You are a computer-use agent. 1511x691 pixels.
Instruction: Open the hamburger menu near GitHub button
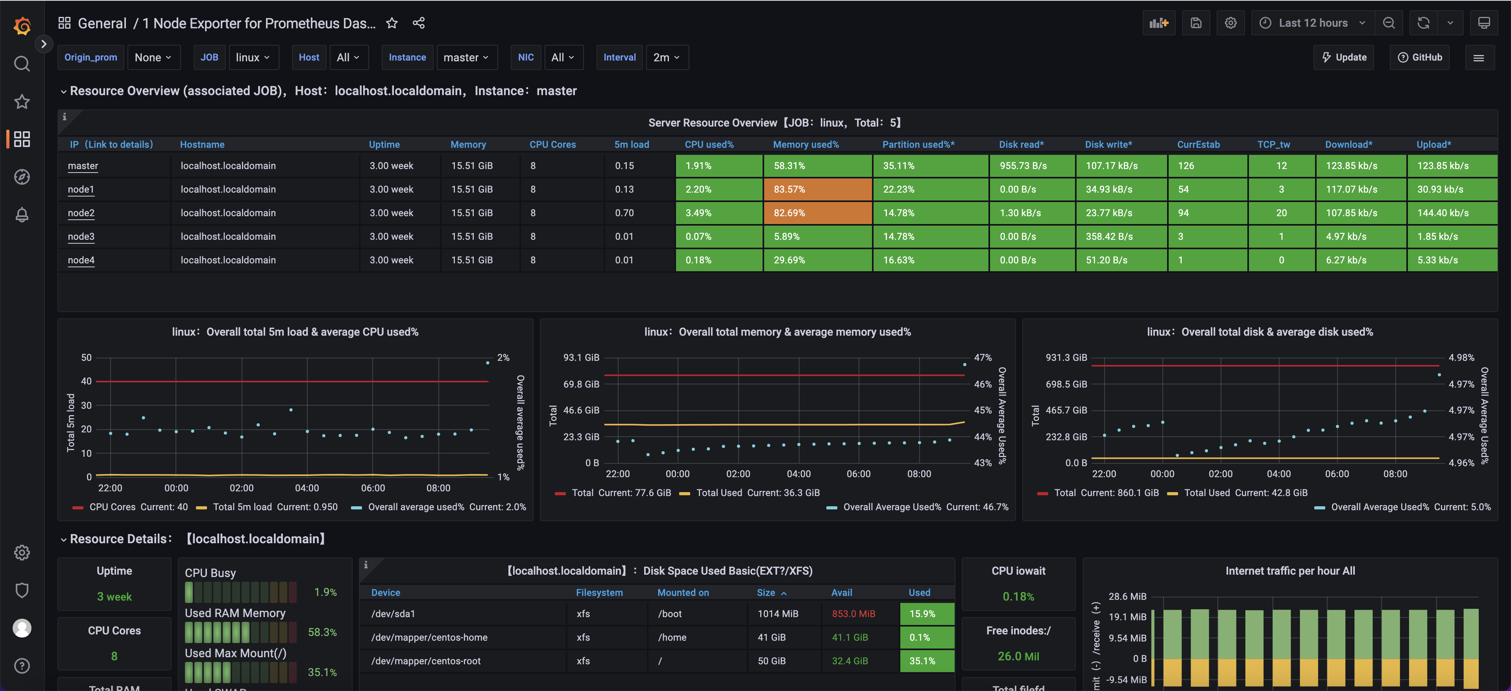pos(1480,57)
